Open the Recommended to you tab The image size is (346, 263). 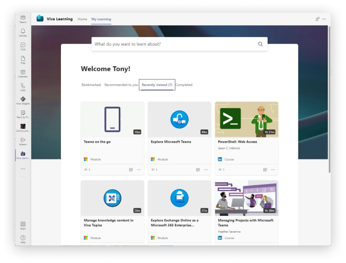pyautogui.click(x=121, y=85)
